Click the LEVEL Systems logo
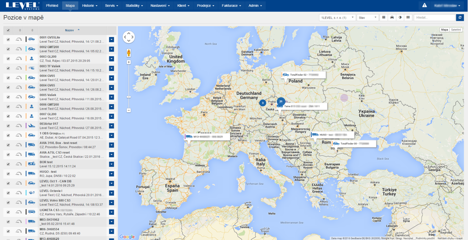The image size is (468, 240). pos(22,6)
